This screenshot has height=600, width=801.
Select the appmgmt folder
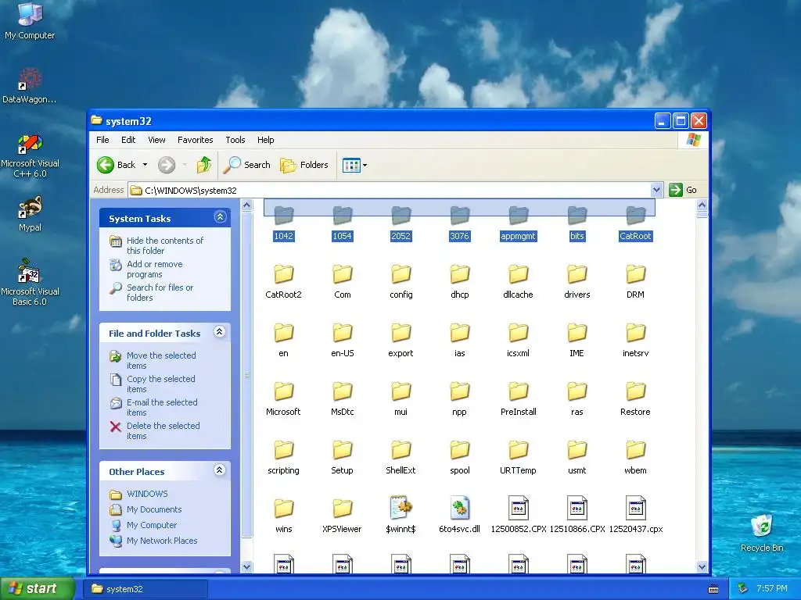pyautogui.click(x=518, y=223)
